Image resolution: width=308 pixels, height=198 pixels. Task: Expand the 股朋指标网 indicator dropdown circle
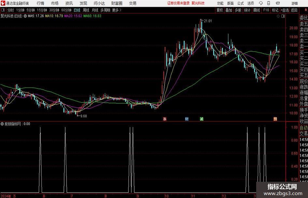coord(2,124)
